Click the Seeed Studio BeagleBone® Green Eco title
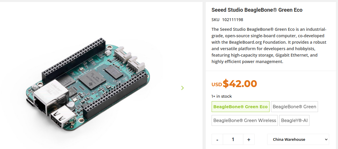The height and width of the screenshot is (149, 338). point(257,10)
